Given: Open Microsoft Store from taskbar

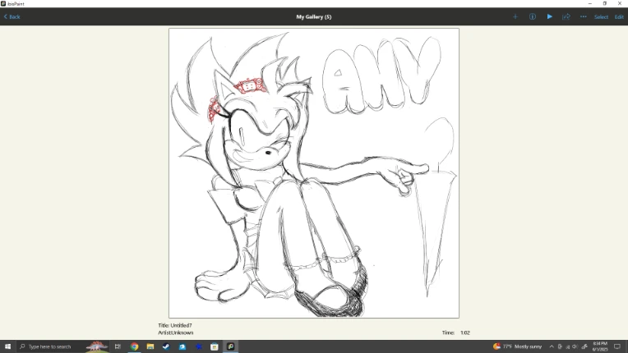Looking at the screenshot, I should point(215,346).
